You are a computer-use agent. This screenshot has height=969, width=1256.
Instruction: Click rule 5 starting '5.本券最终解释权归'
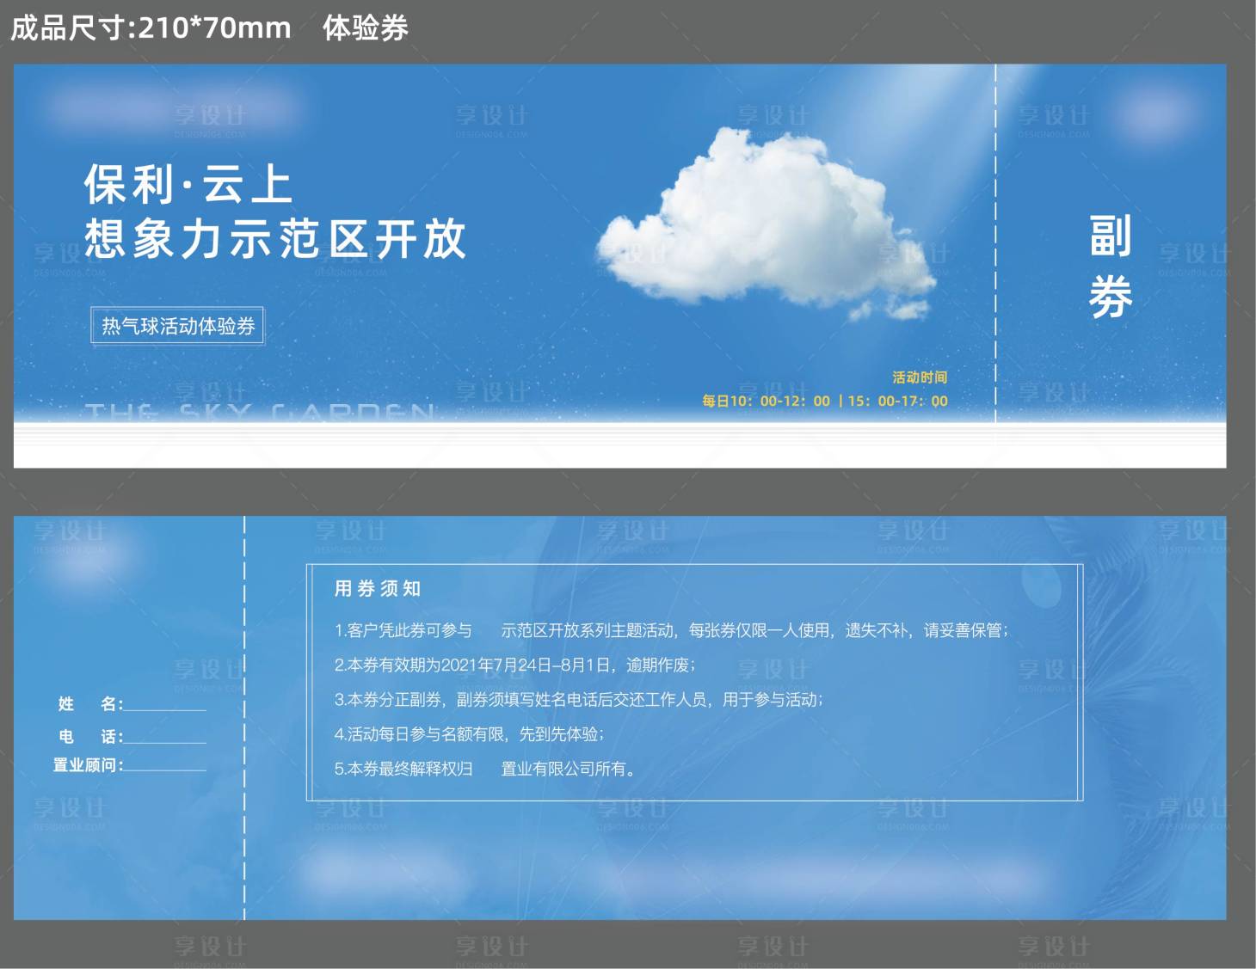pos(485,769)
